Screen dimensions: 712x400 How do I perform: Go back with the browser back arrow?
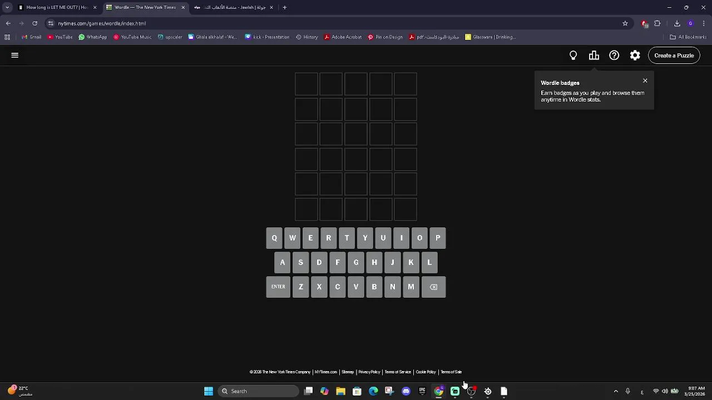8,23
